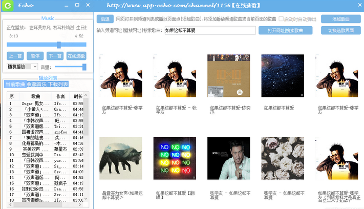The height and width of the screenshot is (209, 364).
Task: Switch to 收藏音乐 tab
Action: [x=37, y=85]
